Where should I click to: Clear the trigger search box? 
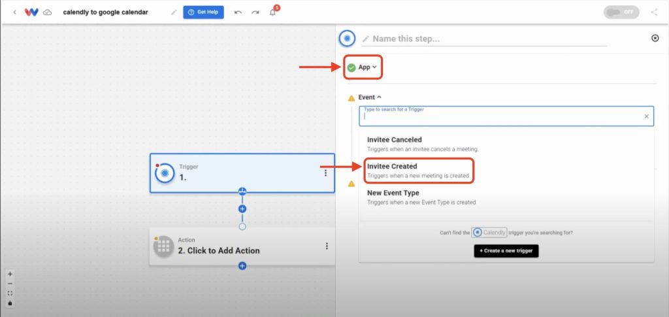click(x=646, y=116)
